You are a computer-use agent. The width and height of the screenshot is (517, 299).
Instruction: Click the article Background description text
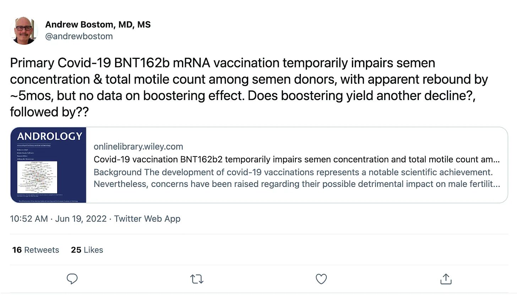[x=297, y=178]
